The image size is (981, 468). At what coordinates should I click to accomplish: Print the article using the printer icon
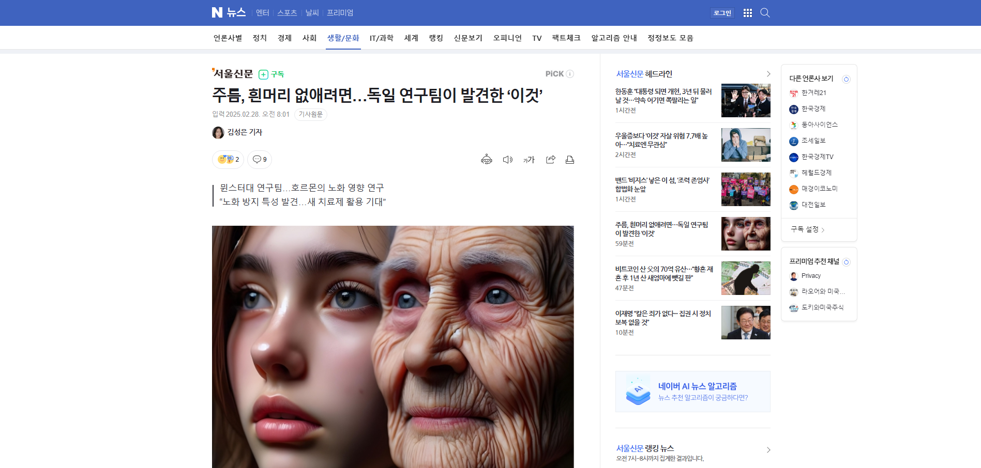pos(570,160)
